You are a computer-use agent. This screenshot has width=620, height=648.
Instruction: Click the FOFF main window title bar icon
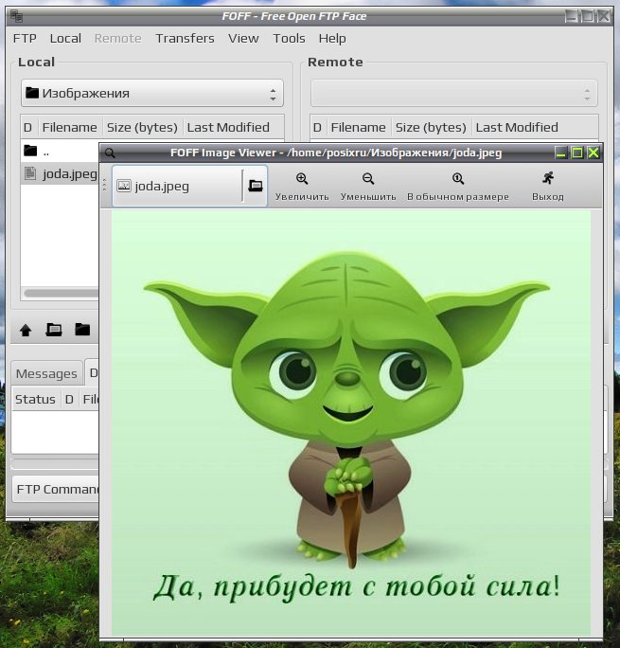(x=16, y=16)
